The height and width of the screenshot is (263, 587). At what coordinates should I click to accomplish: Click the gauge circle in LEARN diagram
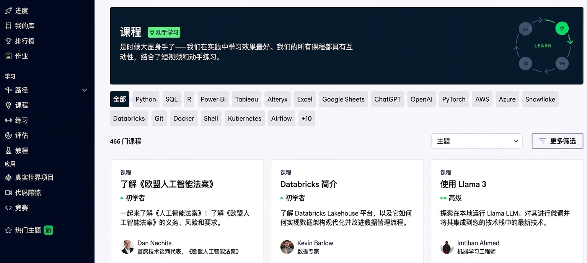coord(525,28)
